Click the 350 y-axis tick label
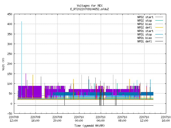 10,34
